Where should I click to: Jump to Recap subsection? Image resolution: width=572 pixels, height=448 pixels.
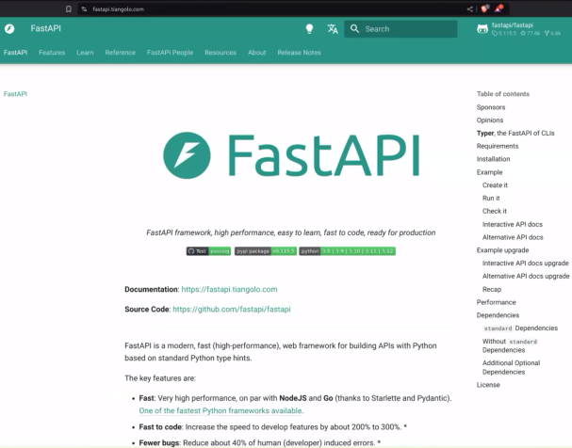pos(492,289)
